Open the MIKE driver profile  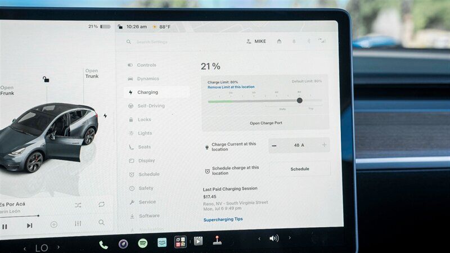(x=256, y=41)
